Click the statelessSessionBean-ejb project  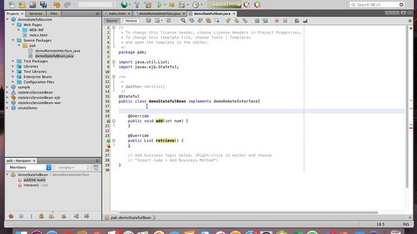[39, 97]
